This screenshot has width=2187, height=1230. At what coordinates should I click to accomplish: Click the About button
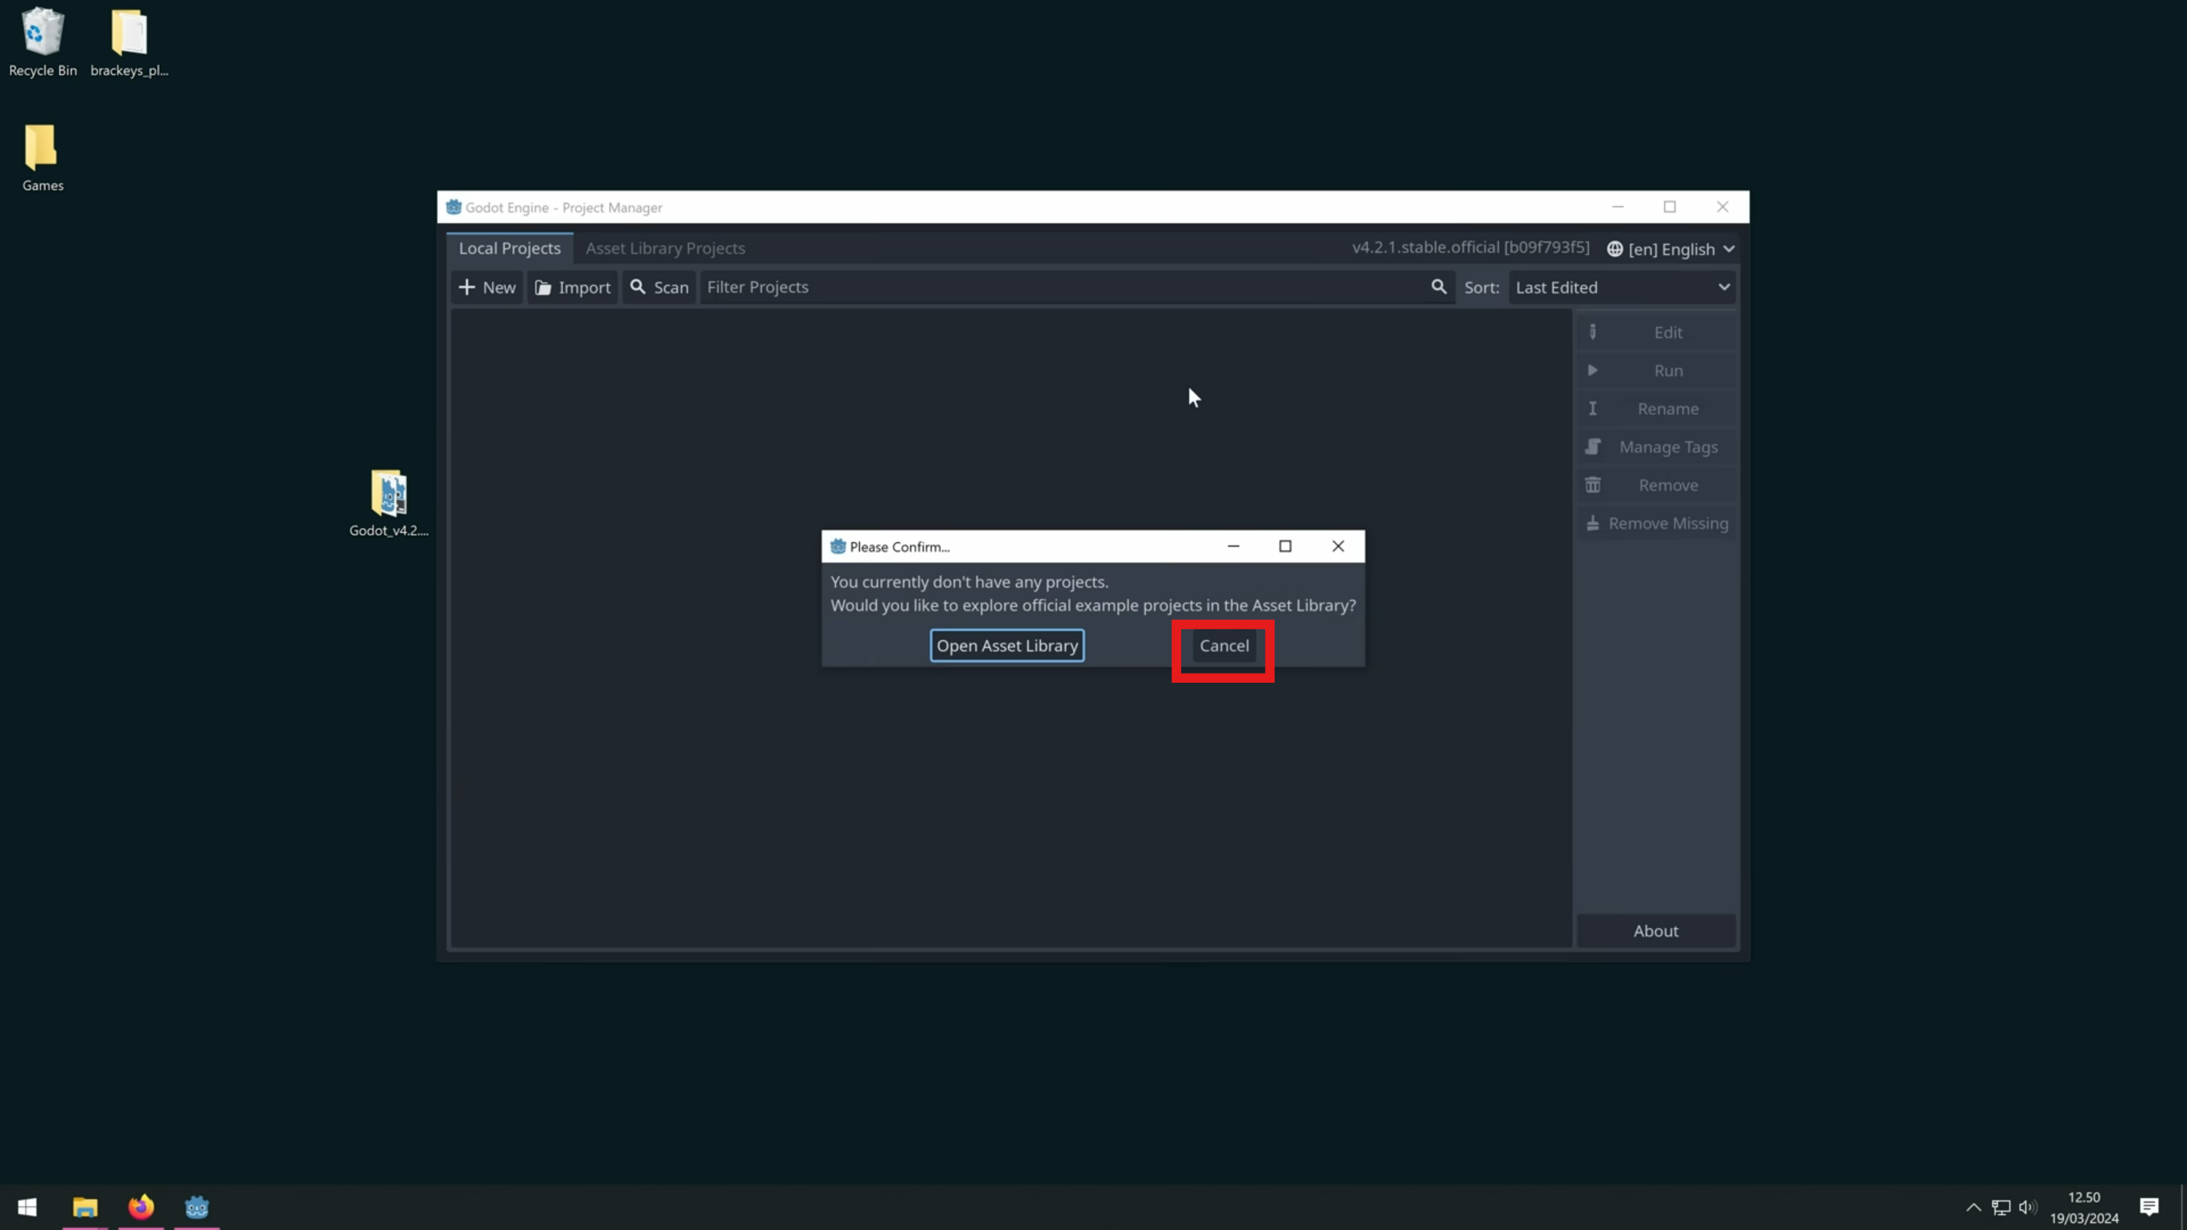pyautogui.click(x=1656, y=930)
